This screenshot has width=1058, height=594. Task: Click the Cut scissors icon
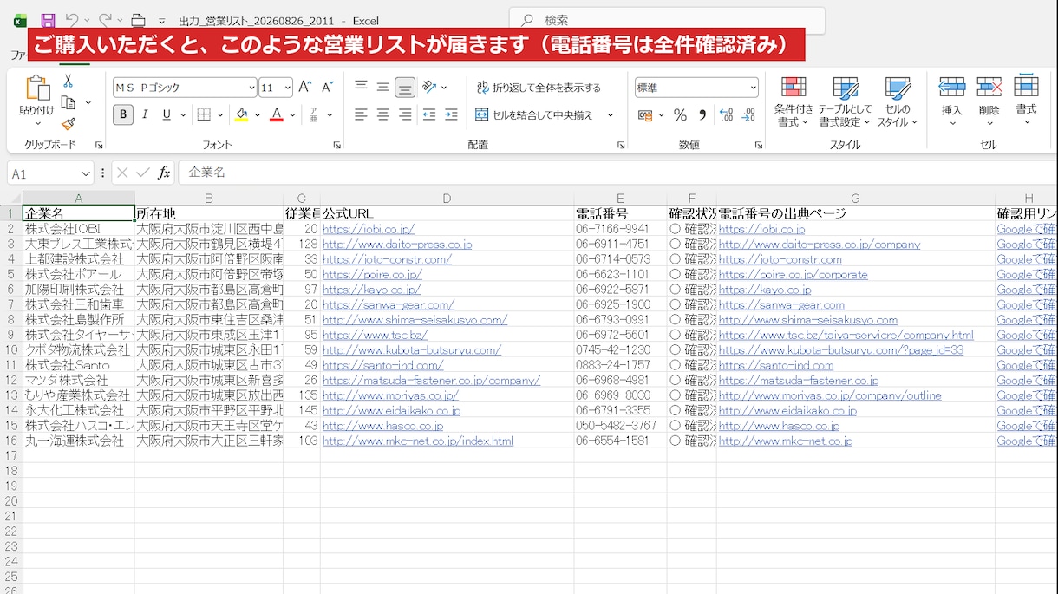coord(68,81)
